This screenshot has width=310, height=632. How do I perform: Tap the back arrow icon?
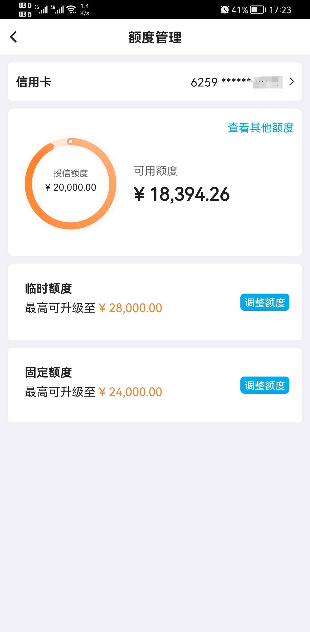tap(13, 37)
